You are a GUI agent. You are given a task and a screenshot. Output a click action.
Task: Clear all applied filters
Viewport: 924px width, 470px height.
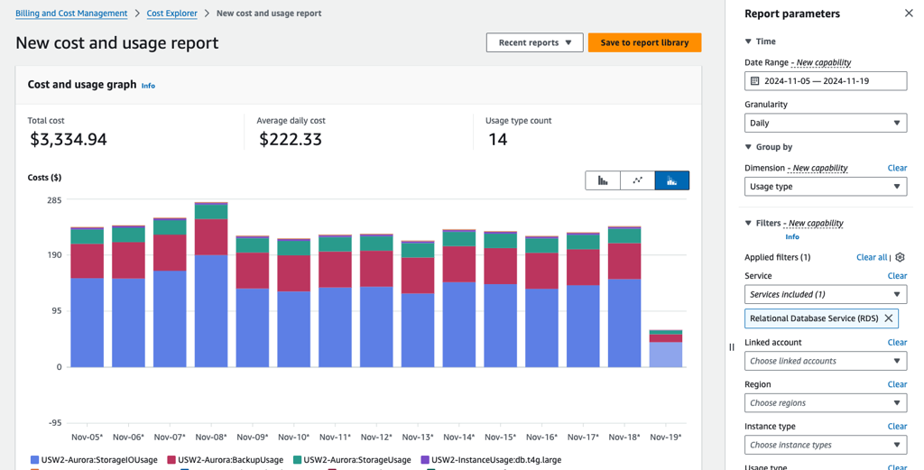click(x=872, y=257)
